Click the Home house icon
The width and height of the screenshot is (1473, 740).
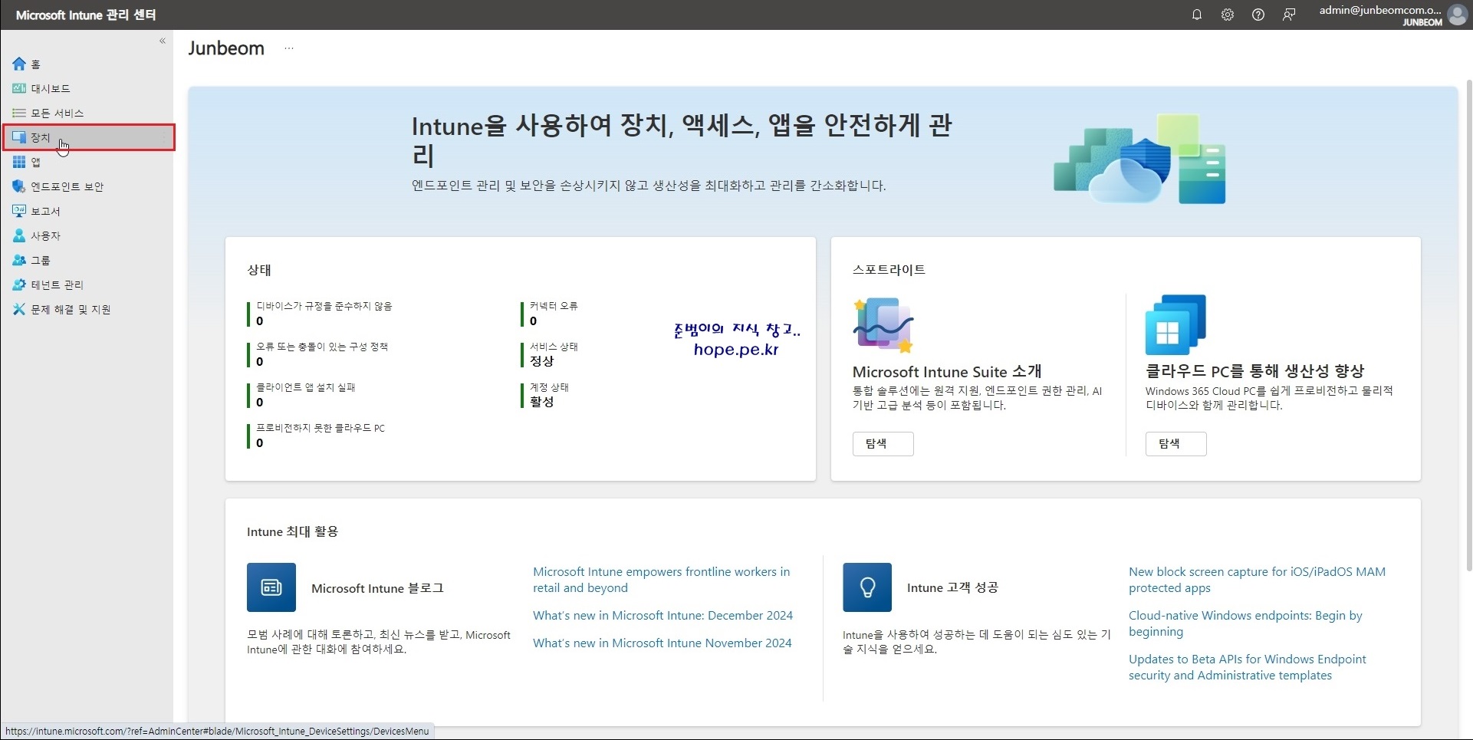19,64
